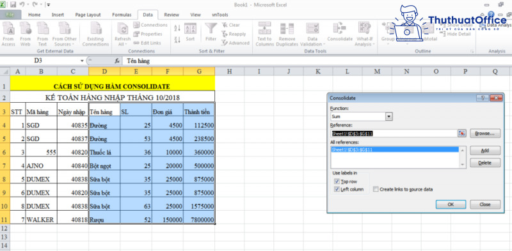Click the Reference input field

pyautogui.click(x=394, y=133)
